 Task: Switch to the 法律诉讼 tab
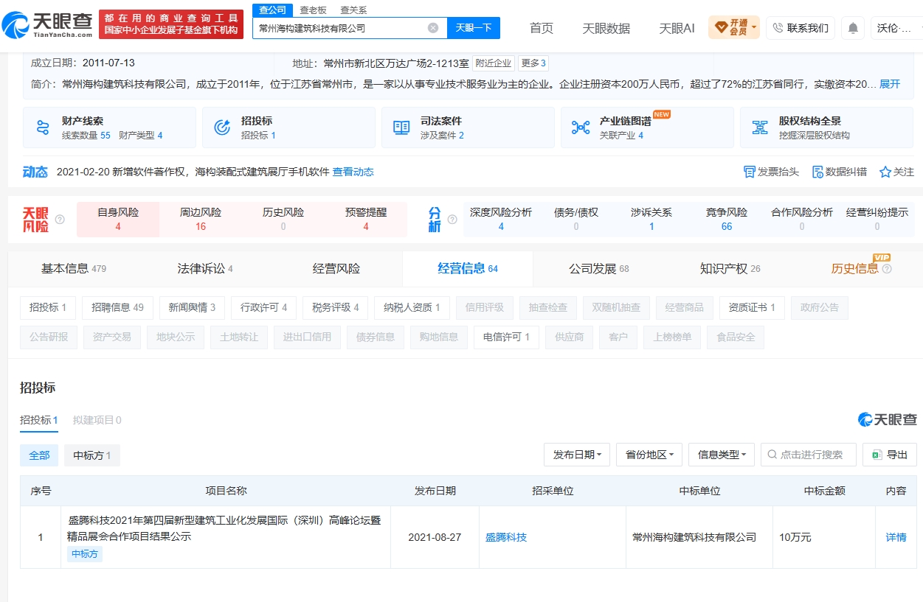(204, 269)
